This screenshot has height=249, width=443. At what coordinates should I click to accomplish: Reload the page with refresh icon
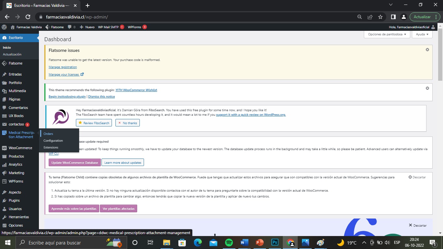coord(28,17)
